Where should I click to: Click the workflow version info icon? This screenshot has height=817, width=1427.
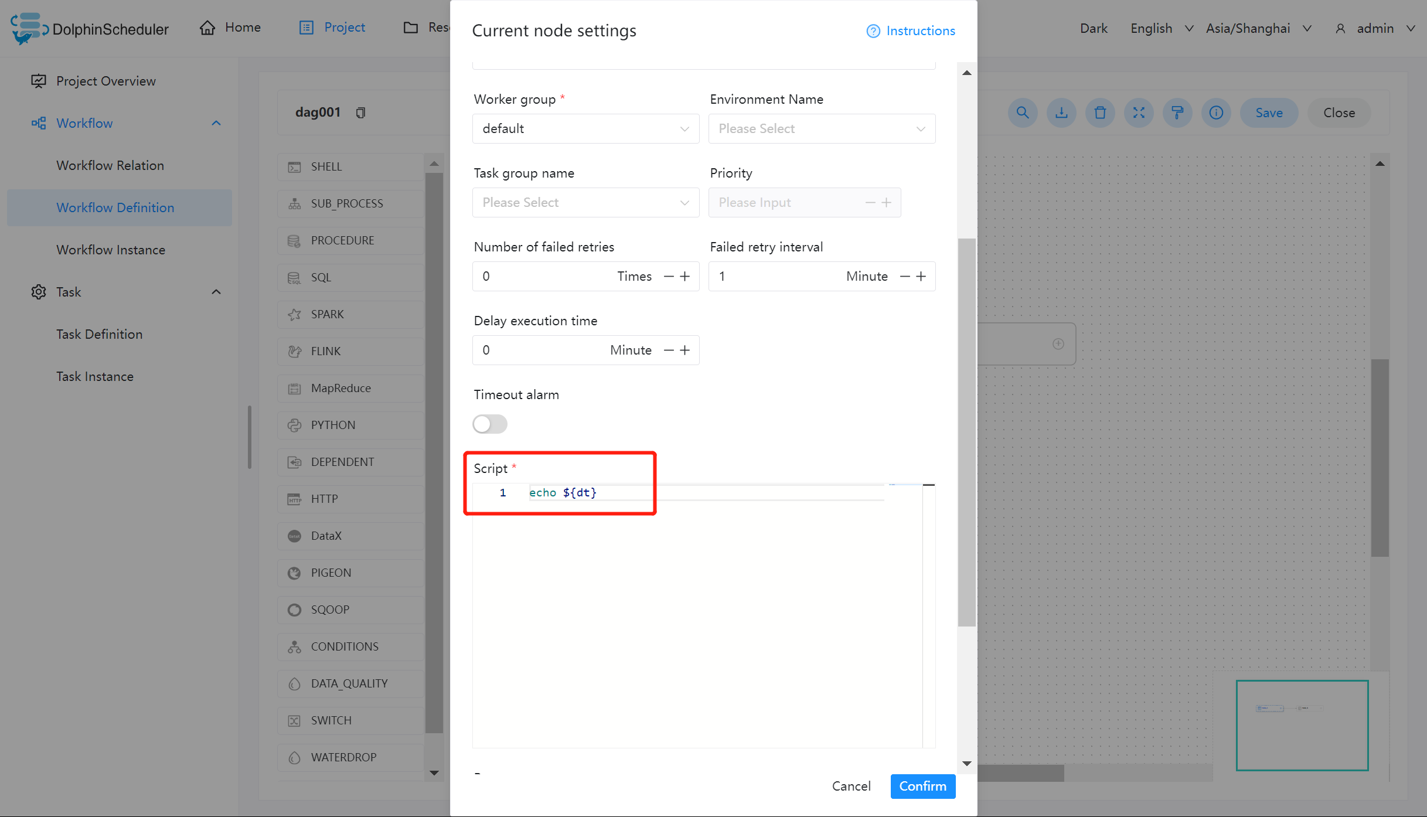[x=1216, y=113]
